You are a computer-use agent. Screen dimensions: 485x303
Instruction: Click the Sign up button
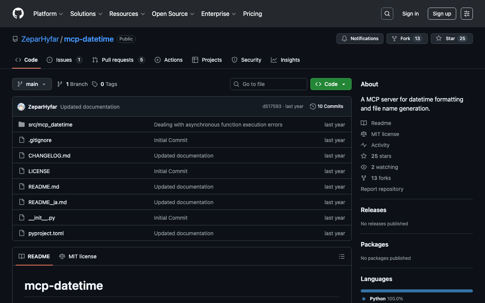441,14
